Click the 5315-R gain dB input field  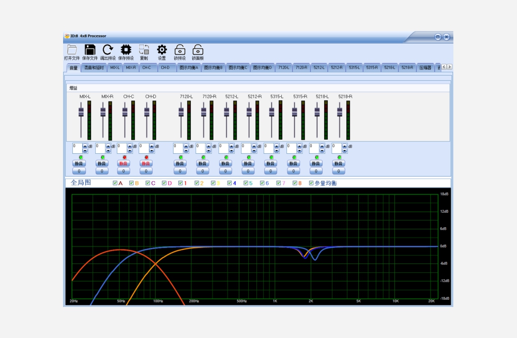point(292,148)
